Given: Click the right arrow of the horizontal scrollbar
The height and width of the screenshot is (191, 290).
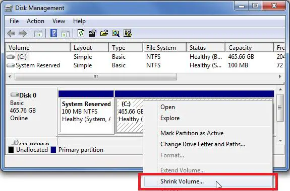Looking at the screenshot, I should [280, 76].
